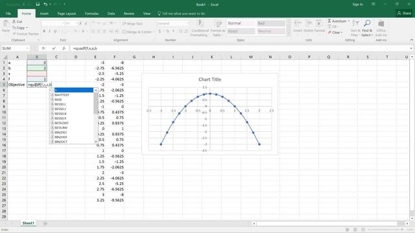Toggle Underline formatting
This screenshot has height=233, width=415.
click(55, 31)
